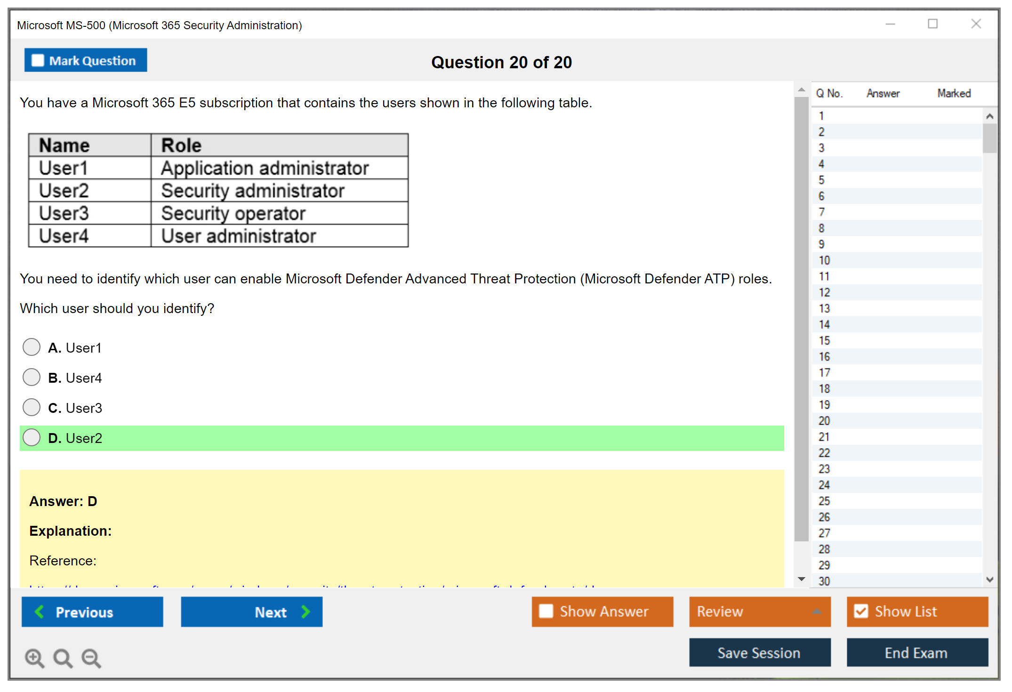Uncheck the Show List checkbox
The width and height of the screenshot is (1012, 692).
click(861, 611)
